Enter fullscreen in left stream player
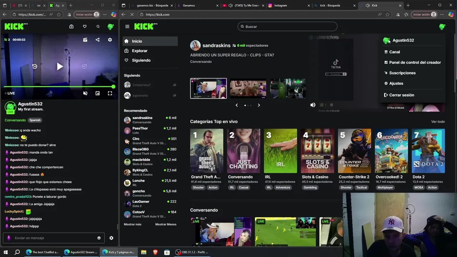The image size is (457, 257). [110, 93]
